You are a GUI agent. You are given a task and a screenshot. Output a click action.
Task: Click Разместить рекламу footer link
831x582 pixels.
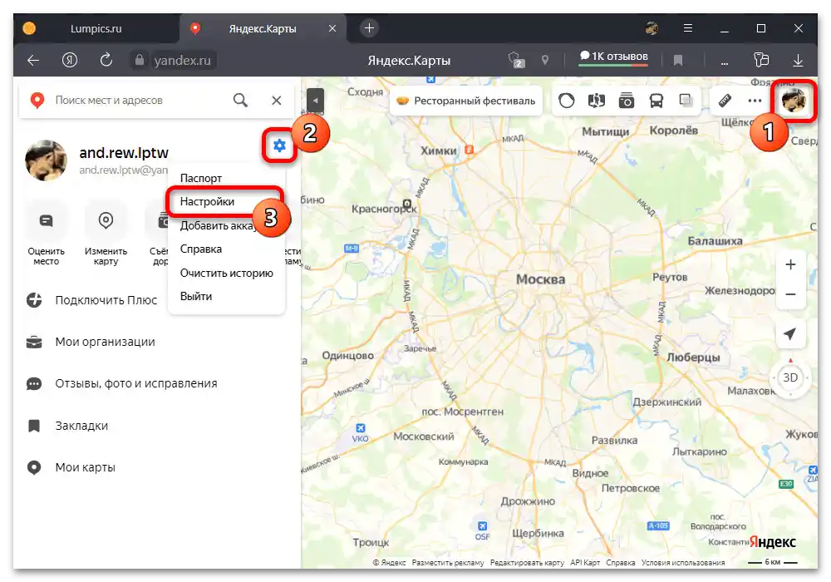click(448, 562)
